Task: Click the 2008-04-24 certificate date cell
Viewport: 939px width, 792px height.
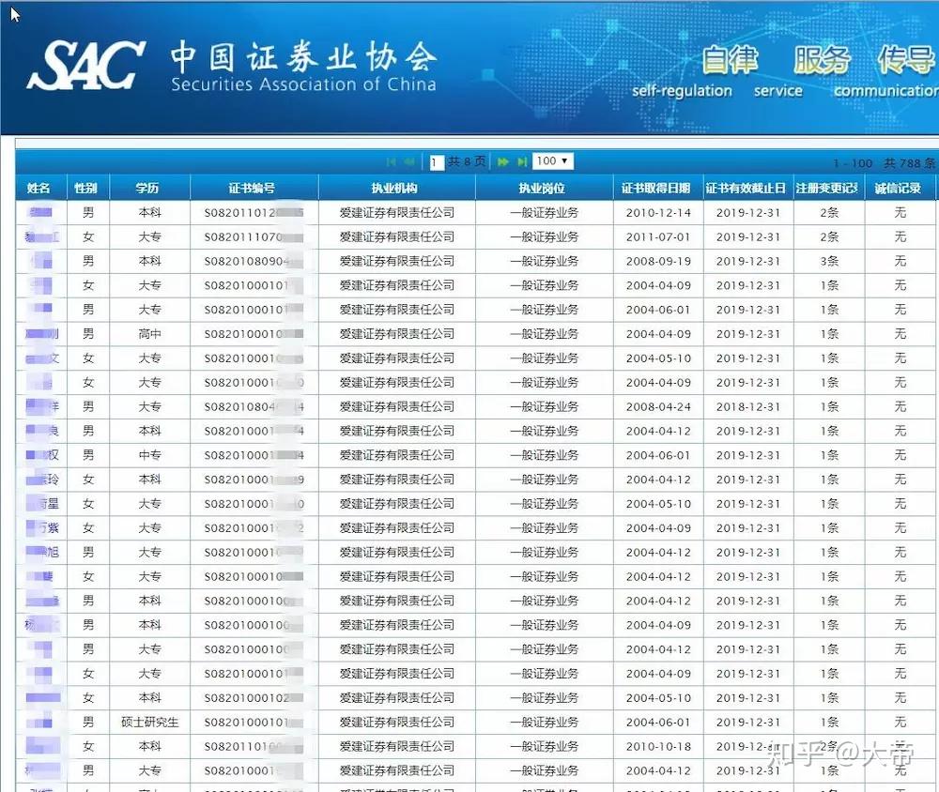Action: click(x=658, y=406)
